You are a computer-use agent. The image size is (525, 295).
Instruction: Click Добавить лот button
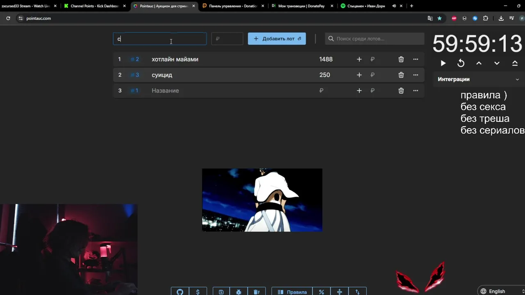click(277, 39)
